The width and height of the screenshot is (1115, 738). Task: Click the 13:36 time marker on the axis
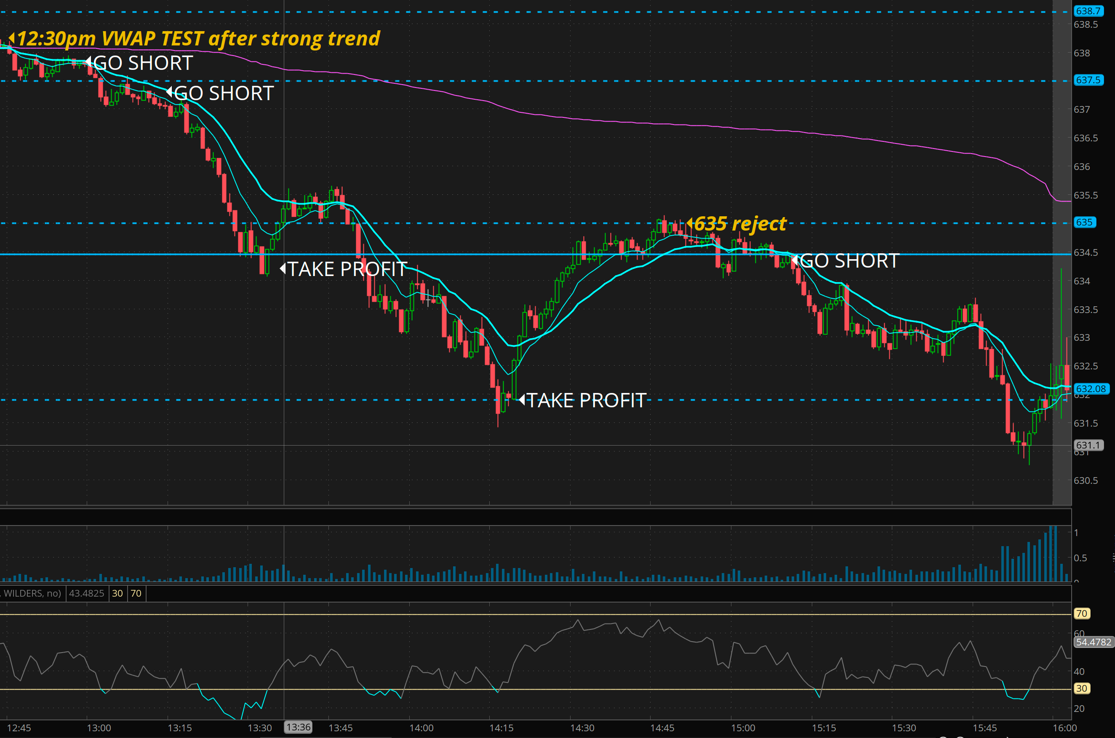point(298,727)
